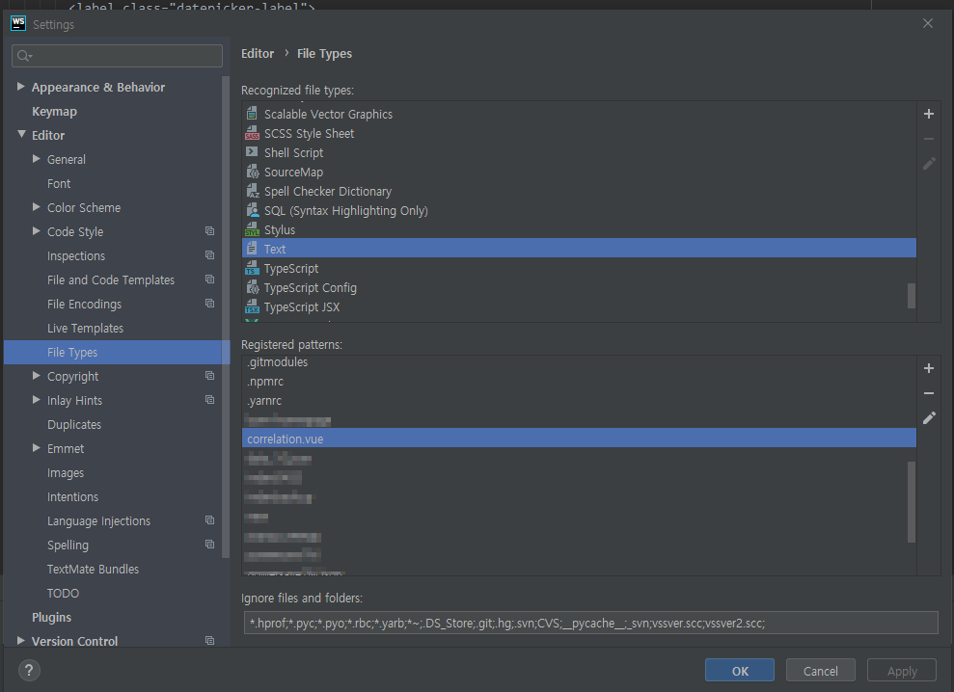Click the recognized file types scrollbar
Image resolution: width=954 pixels, height=692 pixels.
point(912,296)
